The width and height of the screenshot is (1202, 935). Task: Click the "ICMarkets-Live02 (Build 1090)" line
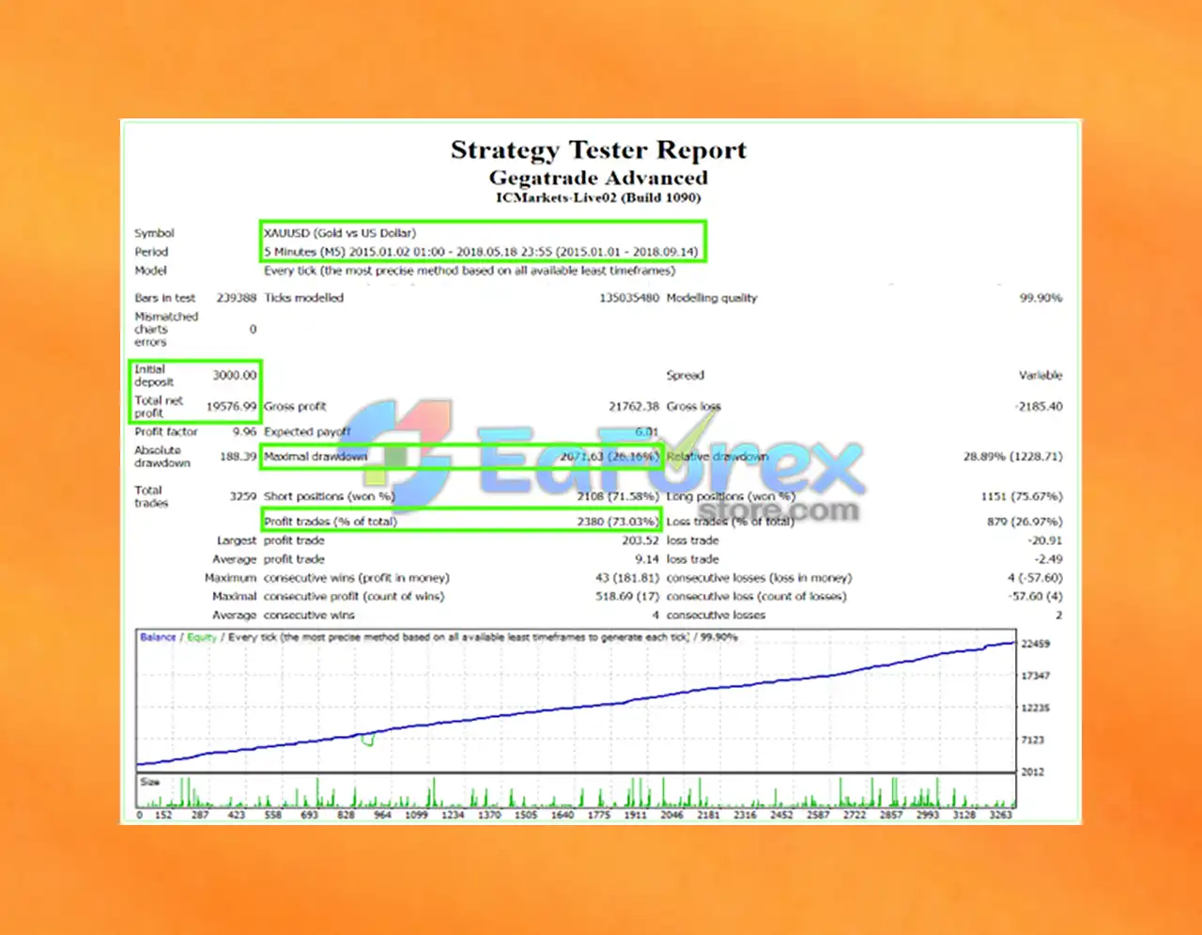(598, 197)
